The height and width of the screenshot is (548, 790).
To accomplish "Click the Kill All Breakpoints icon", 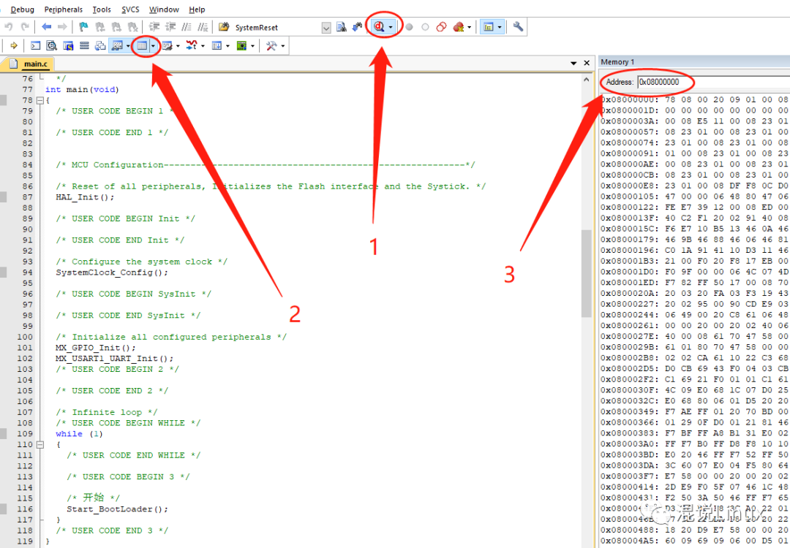I will [459, 27].
